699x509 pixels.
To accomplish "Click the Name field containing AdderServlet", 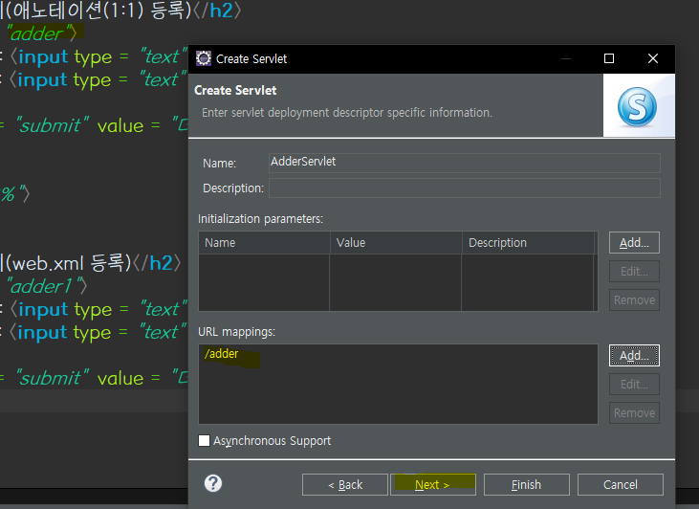I will coord(465,163).
